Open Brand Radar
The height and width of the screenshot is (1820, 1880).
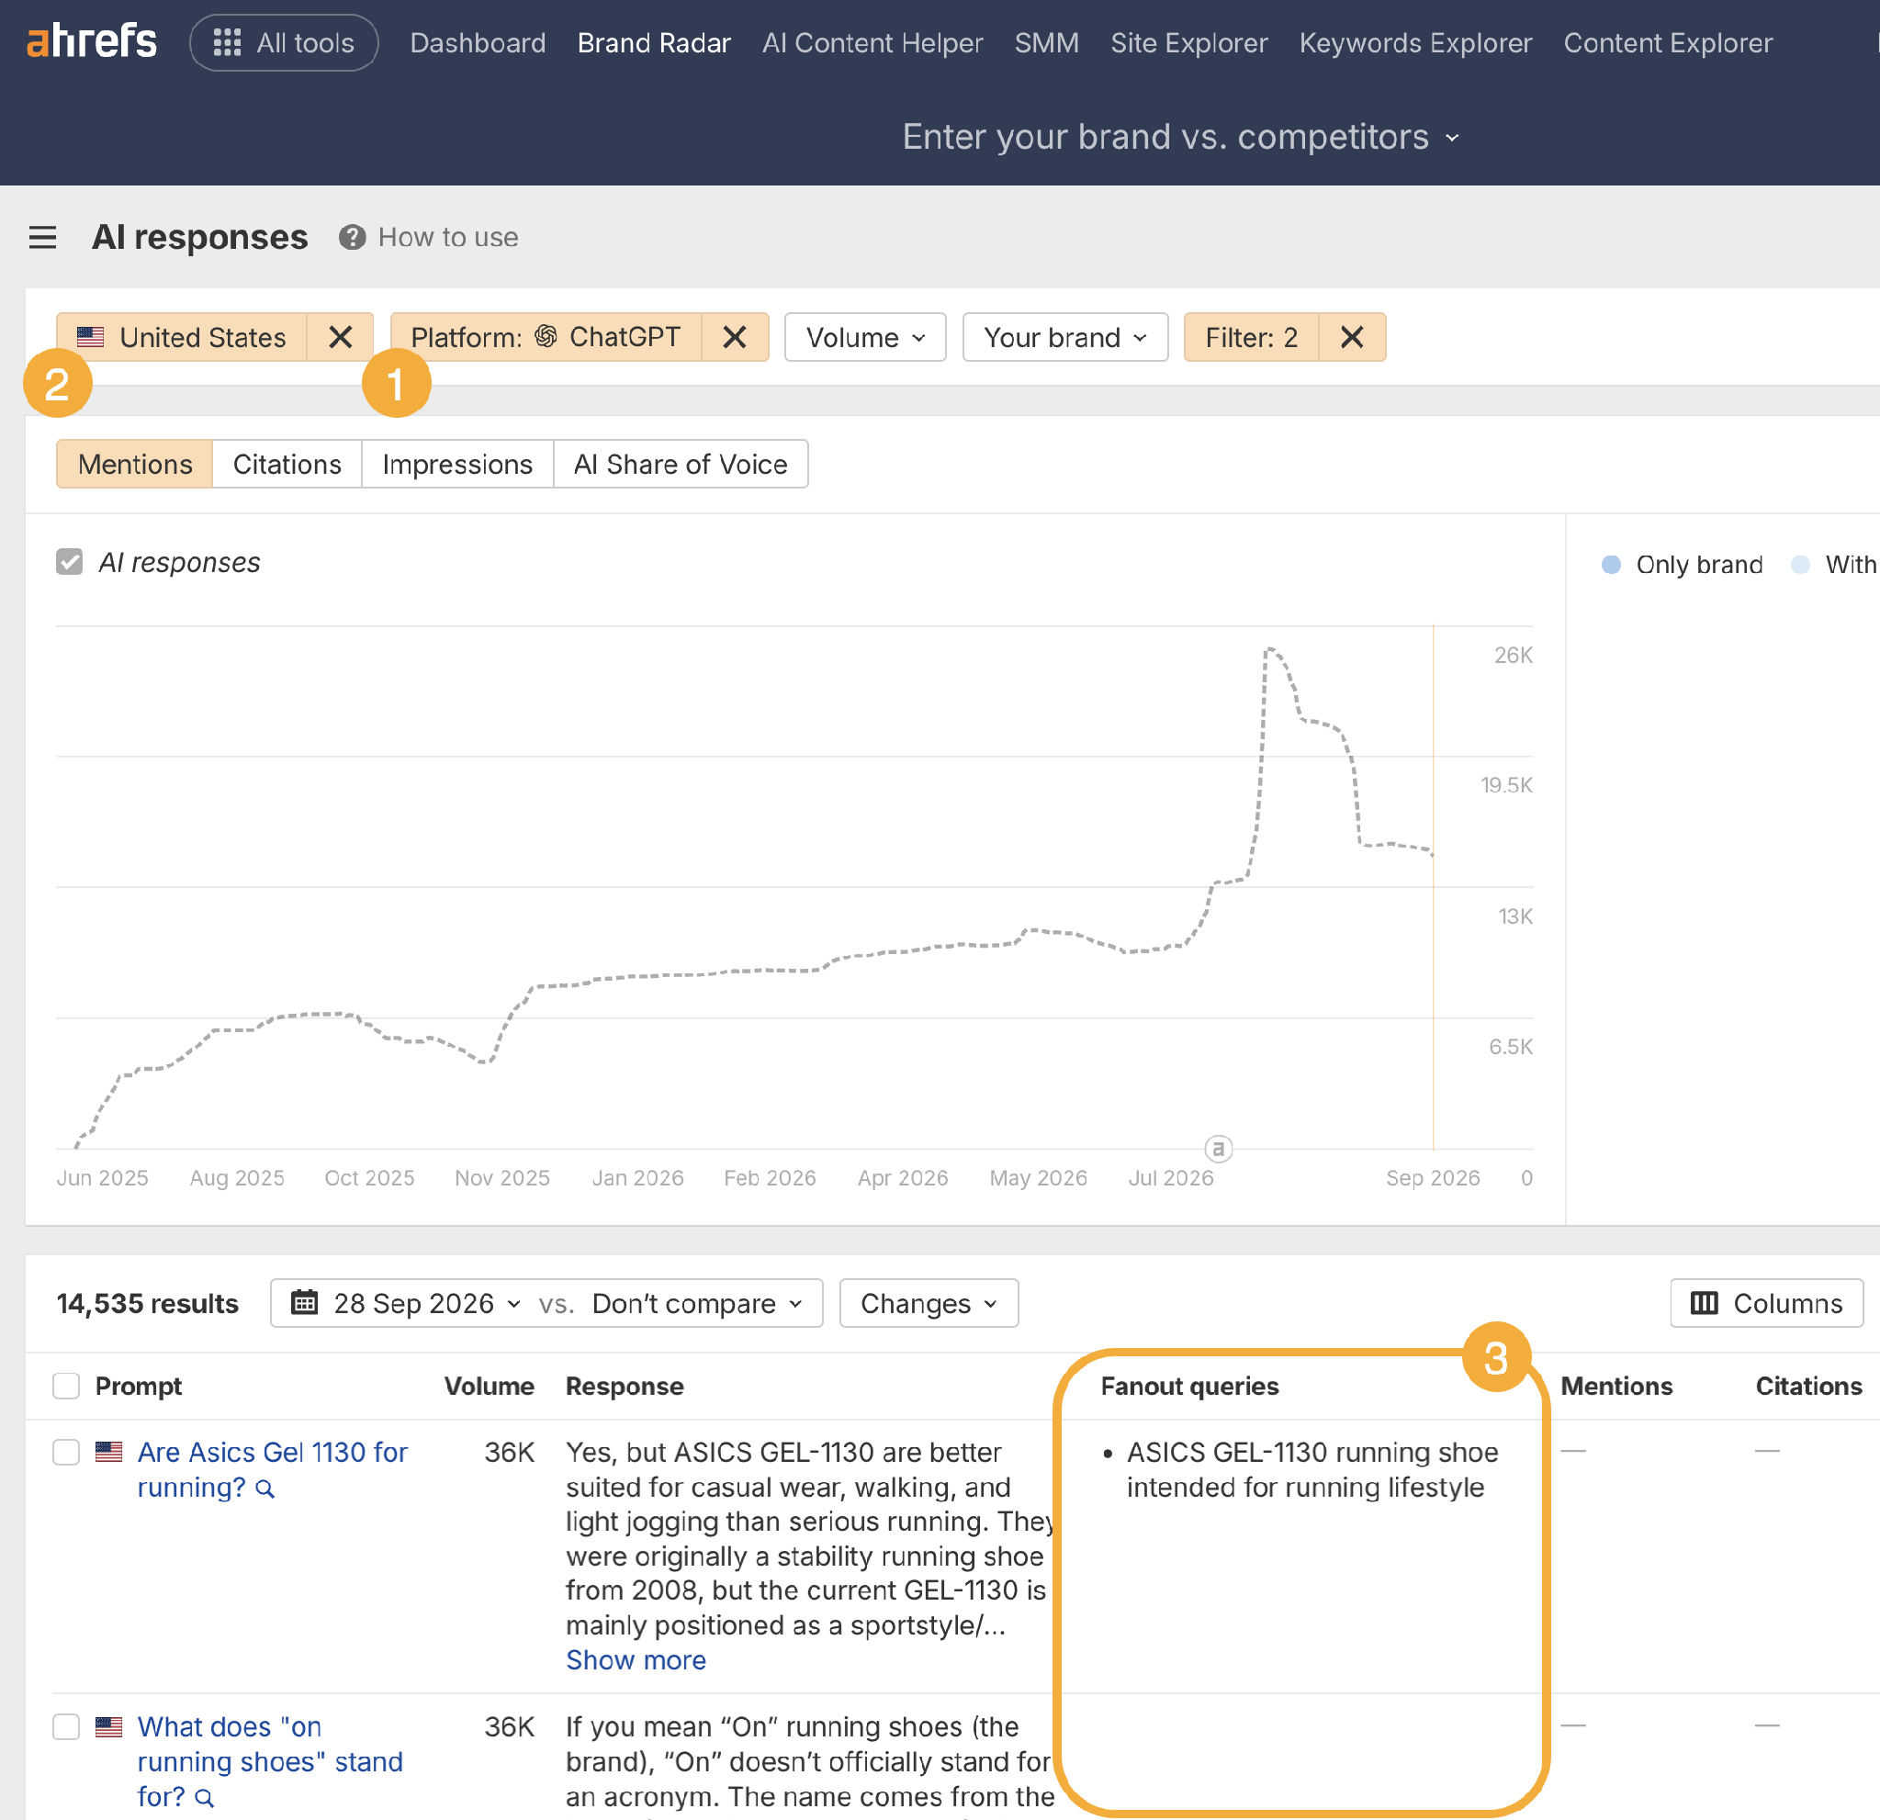[x=654, y=42]
